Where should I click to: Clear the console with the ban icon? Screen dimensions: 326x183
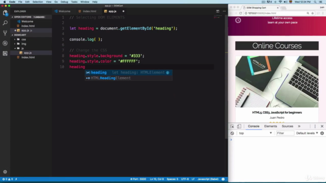coord(232,133)
